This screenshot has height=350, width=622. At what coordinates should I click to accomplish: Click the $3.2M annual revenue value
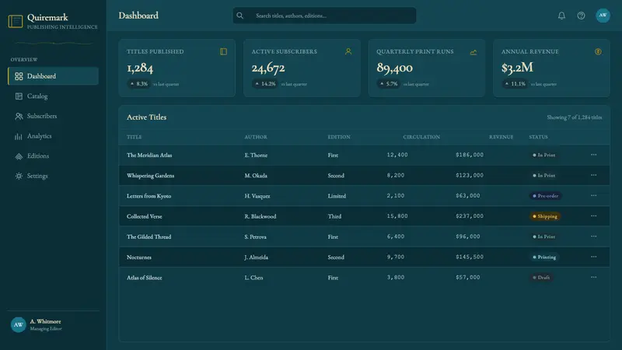point(517,68)
